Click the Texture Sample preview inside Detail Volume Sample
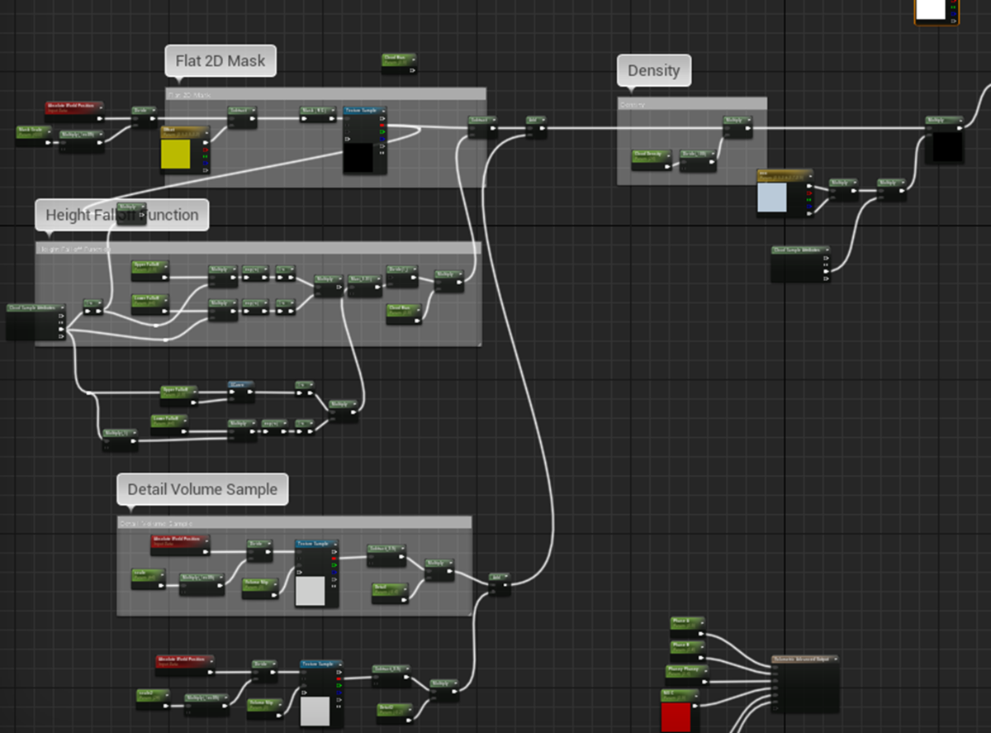 pyautogui.click(x=311, y=593)
